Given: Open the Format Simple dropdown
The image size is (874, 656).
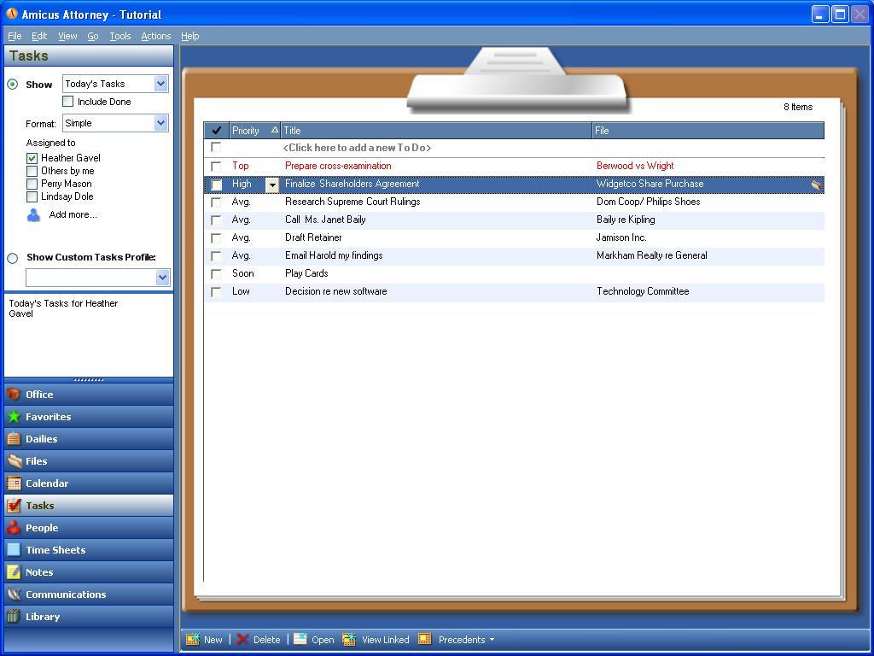Looking at the screenshot, I should click(x=160, y=123).
